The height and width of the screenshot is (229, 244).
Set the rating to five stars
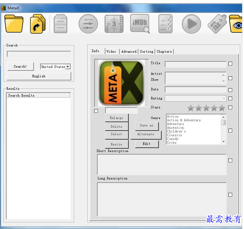222,108
